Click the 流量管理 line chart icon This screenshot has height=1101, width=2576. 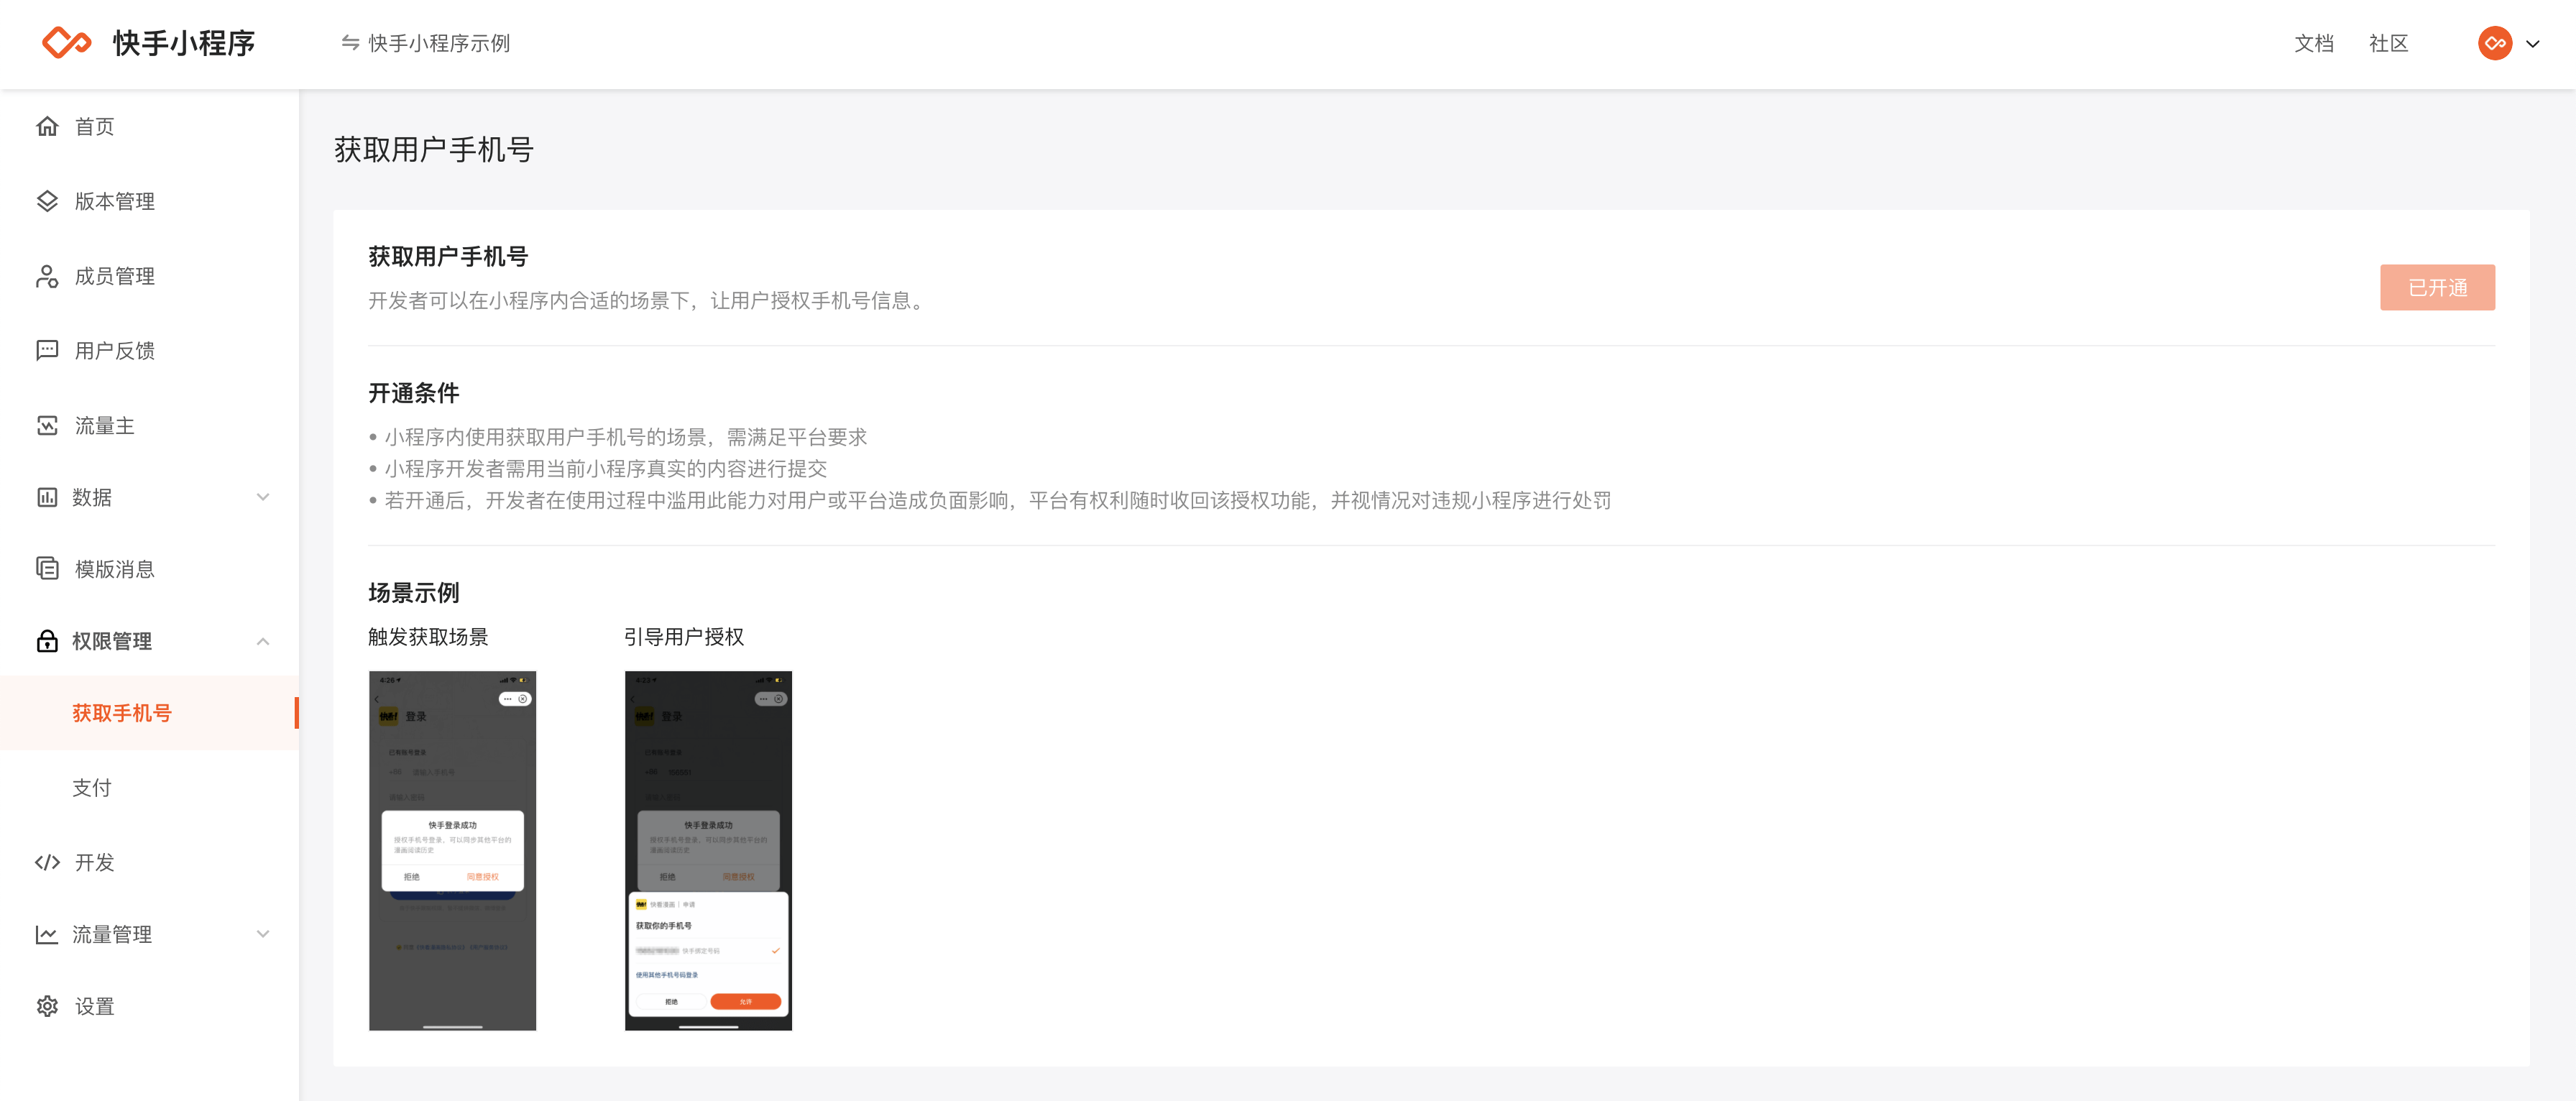(x=47, y=934)
